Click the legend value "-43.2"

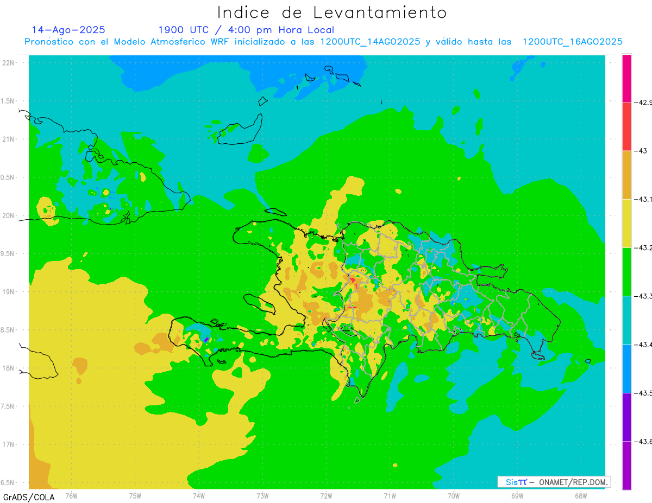(x=643, y=247)
